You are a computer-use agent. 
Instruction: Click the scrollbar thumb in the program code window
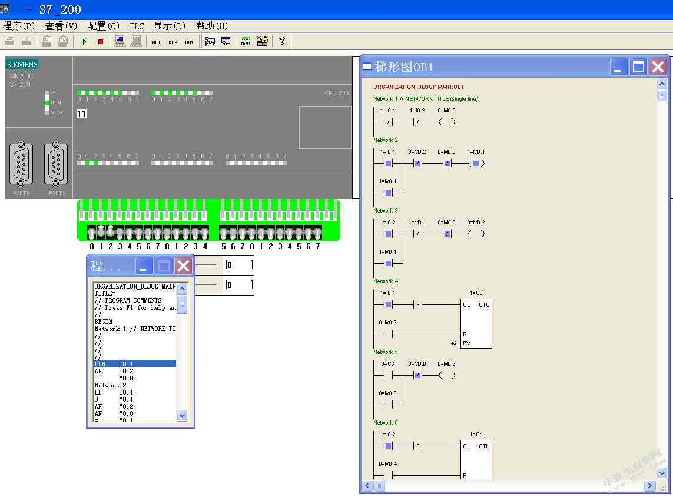pos(182,304)
